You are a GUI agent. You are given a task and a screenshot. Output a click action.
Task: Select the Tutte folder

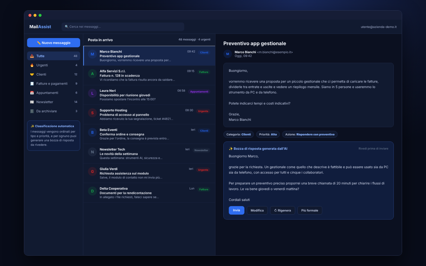[x=54, y=56]
